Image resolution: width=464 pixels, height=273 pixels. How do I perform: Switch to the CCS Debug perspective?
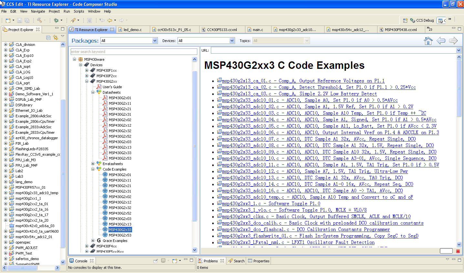tap(422, 20)
